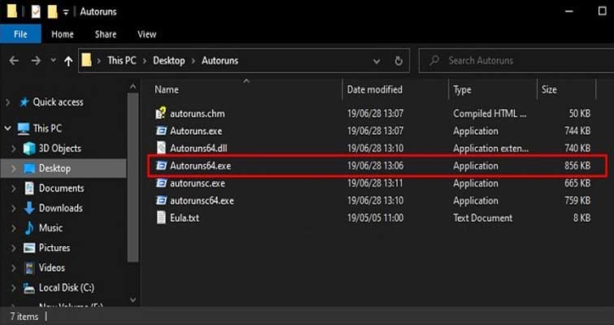Open recent locations dropdown arrow
This screenshot has height=325, width=614.
(53, 61)
